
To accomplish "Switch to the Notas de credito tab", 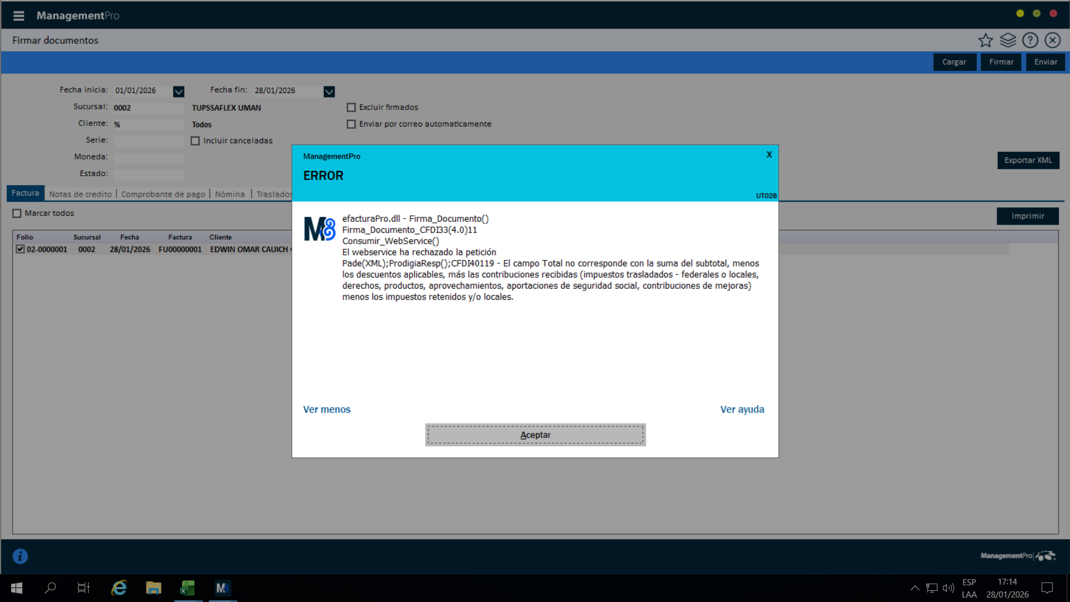I will (80, 194).
